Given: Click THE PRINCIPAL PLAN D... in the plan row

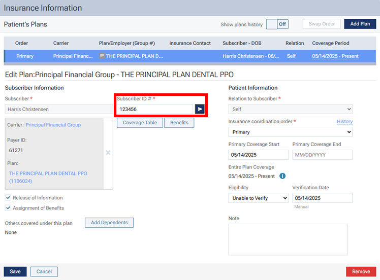Looking at the screenshot, I should (x=135, y=56).
